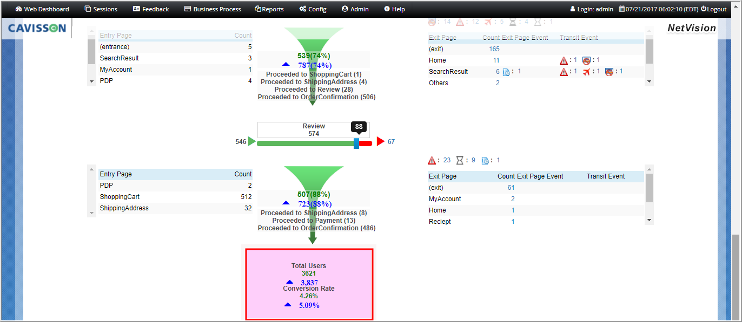Click the airplane event icon in SearchResult row
Image resolution: width=742 pixels, height=322 pixels.
tap(587, 72)
